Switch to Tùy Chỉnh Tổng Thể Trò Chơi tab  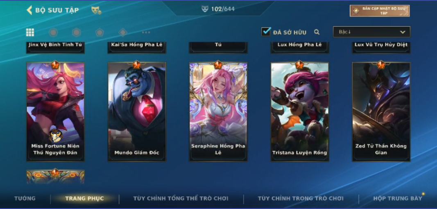(x=181, y=198)
